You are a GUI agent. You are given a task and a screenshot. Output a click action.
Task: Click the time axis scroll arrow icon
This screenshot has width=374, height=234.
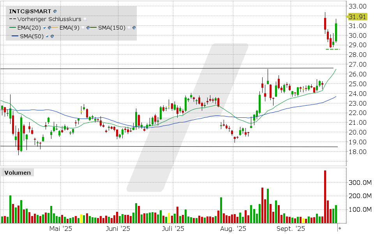[x=340, y=229]
